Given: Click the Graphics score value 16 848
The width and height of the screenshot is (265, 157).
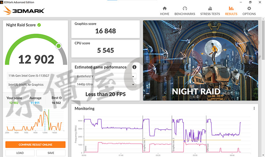Looking at the screenshot, I should point(105,31).
